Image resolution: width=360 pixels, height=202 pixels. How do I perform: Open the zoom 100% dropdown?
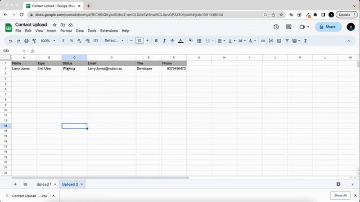coord(48,41)
